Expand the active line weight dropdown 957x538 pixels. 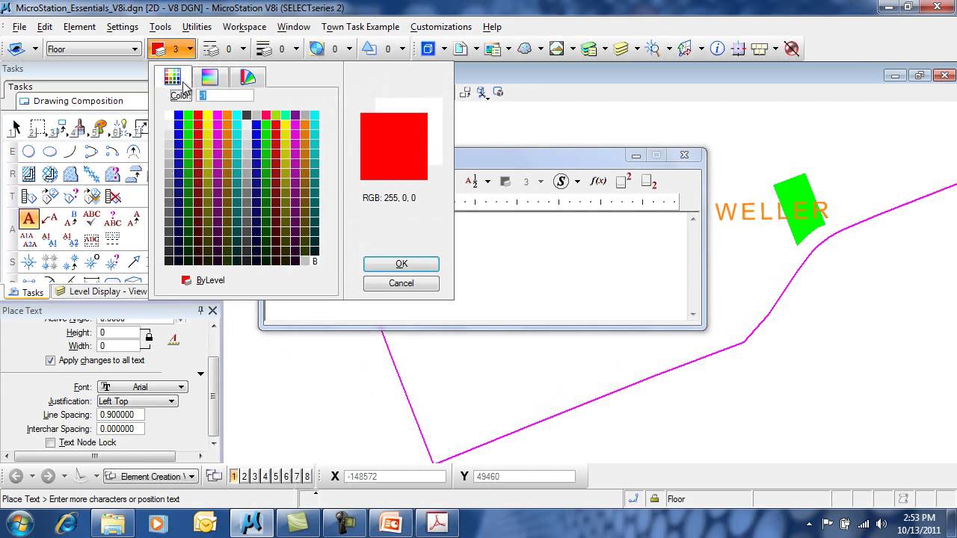pos(296,49)
